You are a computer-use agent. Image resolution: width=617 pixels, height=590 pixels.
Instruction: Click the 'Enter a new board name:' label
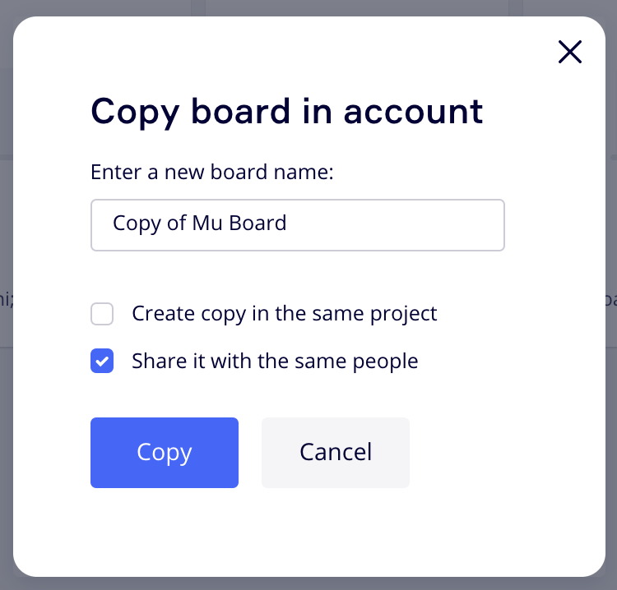tap(213, 172)
